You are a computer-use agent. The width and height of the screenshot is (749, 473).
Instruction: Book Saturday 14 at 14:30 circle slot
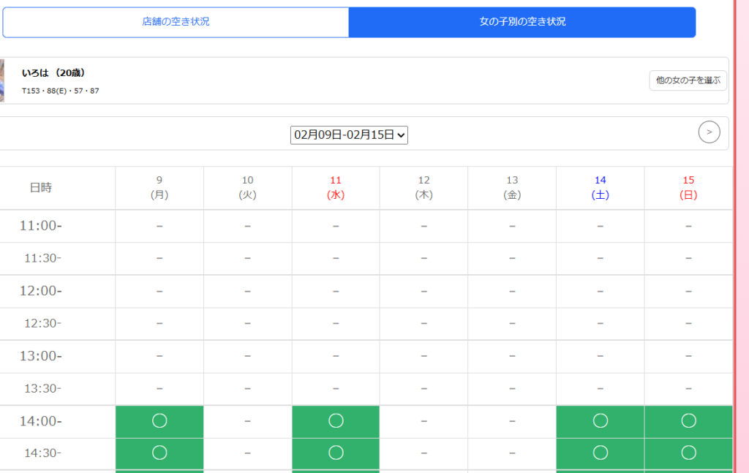pyautogui.click(x=600, y=453)
